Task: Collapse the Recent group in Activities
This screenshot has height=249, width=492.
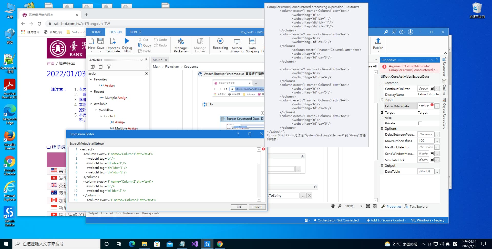Action: (x=91, y=92)
